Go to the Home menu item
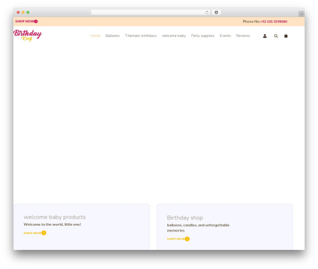The height and width of the screenshot is (269, 318). pos(95,36)
